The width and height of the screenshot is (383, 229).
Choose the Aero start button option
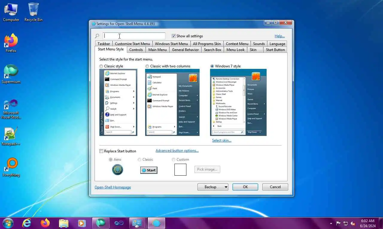click(x=111, y=160)
